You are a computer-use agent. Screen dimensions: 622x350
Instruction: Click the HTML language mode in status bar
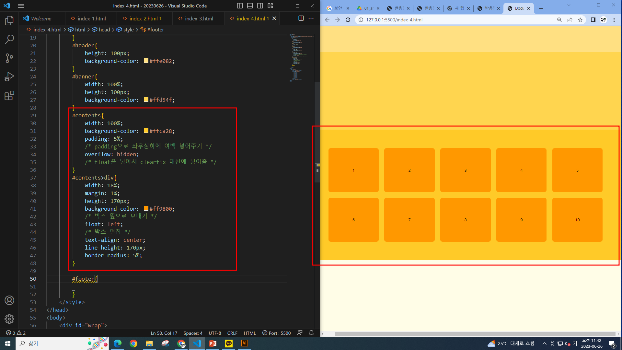pyautogui.click(x=249, y=333)
